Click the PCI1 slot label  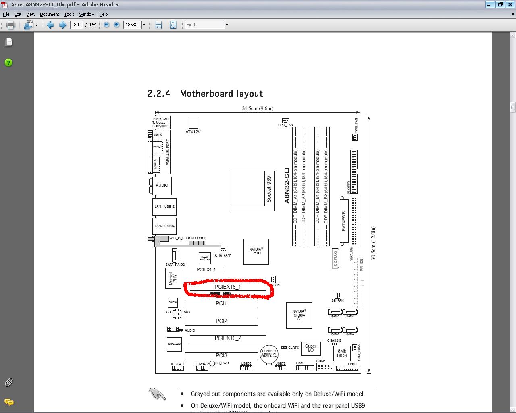[221, 303]
